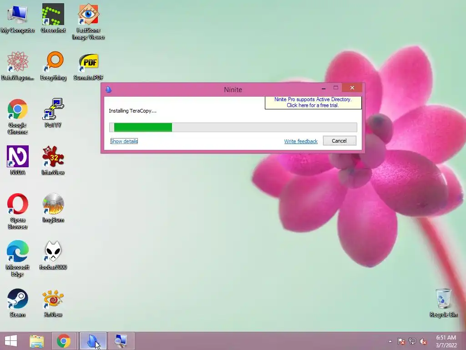
Task: Open File Explorer from taskbar
Action: pos(37,341)
